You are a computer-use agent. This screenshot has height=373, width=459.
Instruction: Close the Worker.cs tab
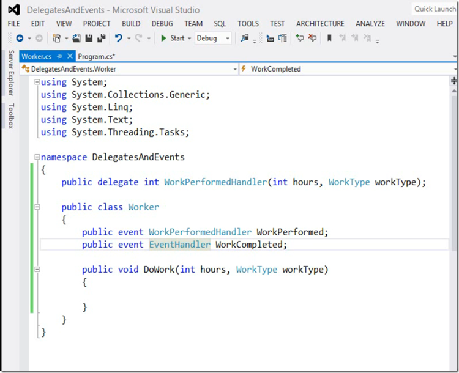70,56
